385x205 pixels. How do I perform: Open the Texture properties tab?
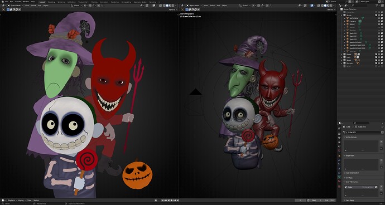pos(339,187)
